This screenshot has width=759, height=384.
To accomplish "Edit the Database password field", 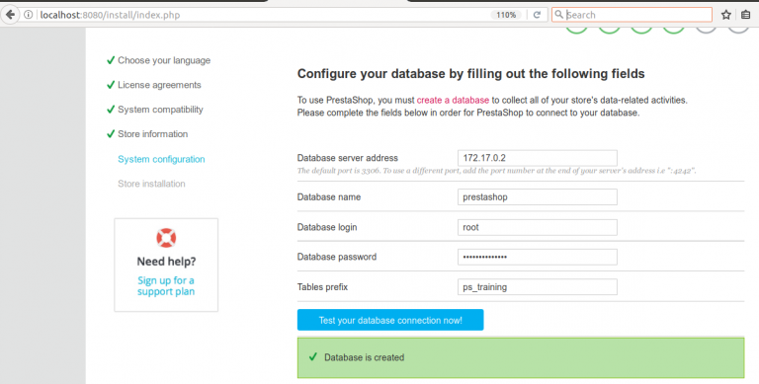I will [538, 257].
